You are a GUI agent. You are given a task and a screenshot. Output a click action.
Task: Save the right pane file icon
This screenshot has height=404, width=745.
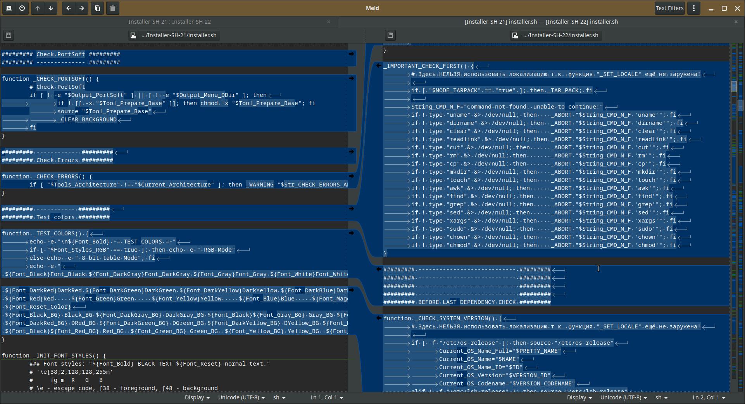click(390, 35)
